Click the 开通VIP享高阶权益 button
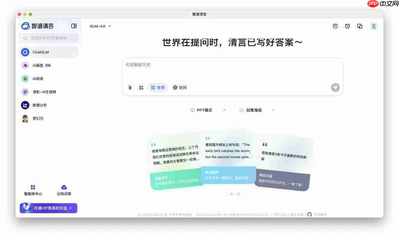Image resolution: width=399 pixels, height=238 pixels. 48,208
